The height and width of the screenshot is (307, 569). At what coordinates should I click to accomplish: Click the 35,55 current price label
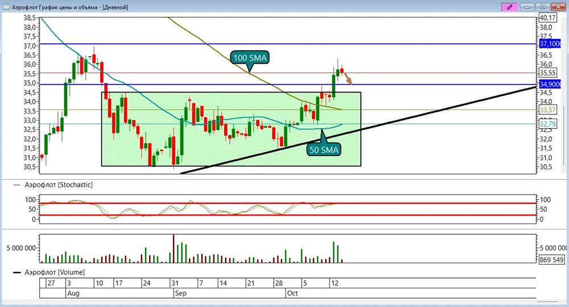coord(547,73)
